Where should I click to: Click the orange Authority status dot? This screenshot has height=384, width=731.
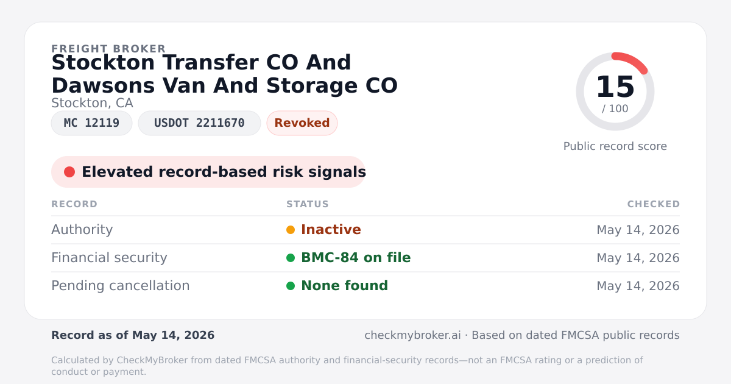click(x=291, y=230)
